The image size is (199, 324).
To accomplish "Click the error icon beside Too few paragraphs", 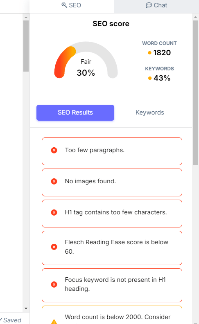I will click(54, 150).
